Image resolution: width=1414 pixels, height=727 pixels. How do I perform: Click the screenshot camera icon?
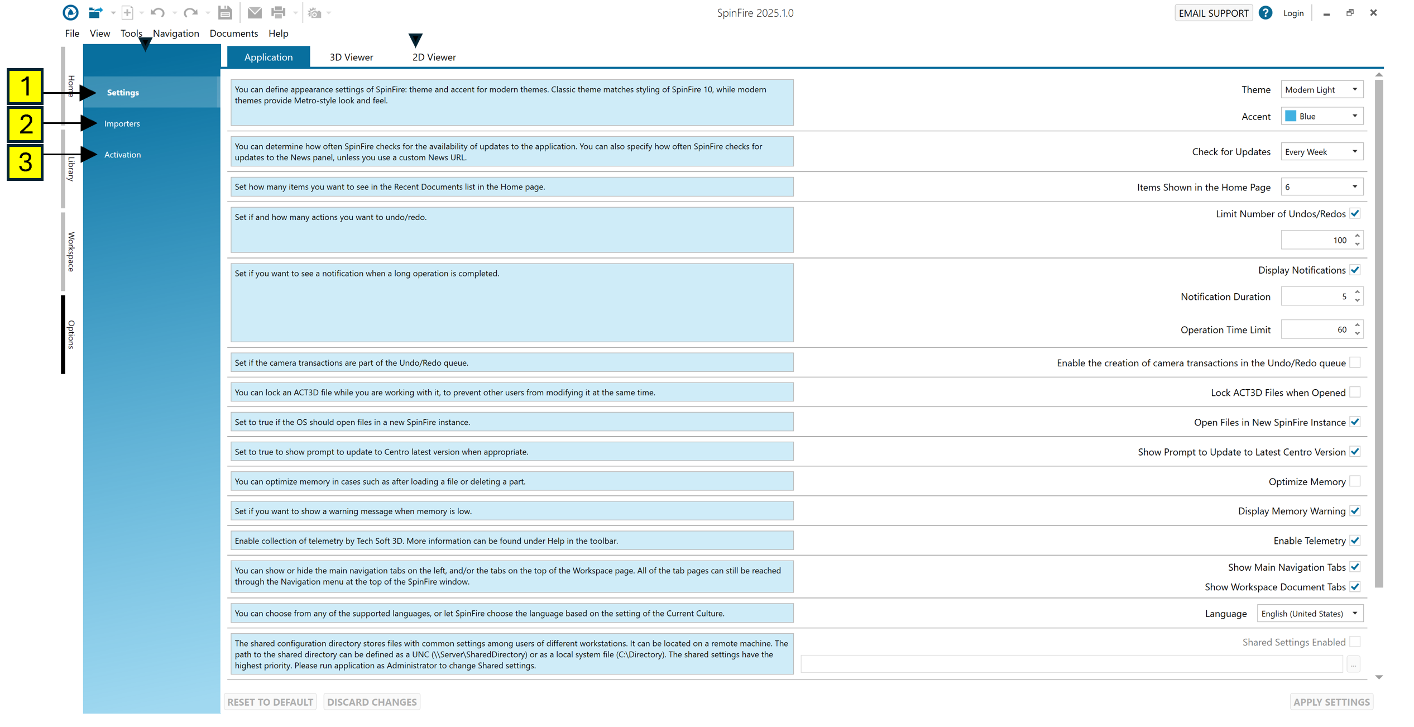pyautogui.click(x=315, y=13)
